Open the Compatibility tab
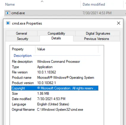 click(x=56, y=33)
